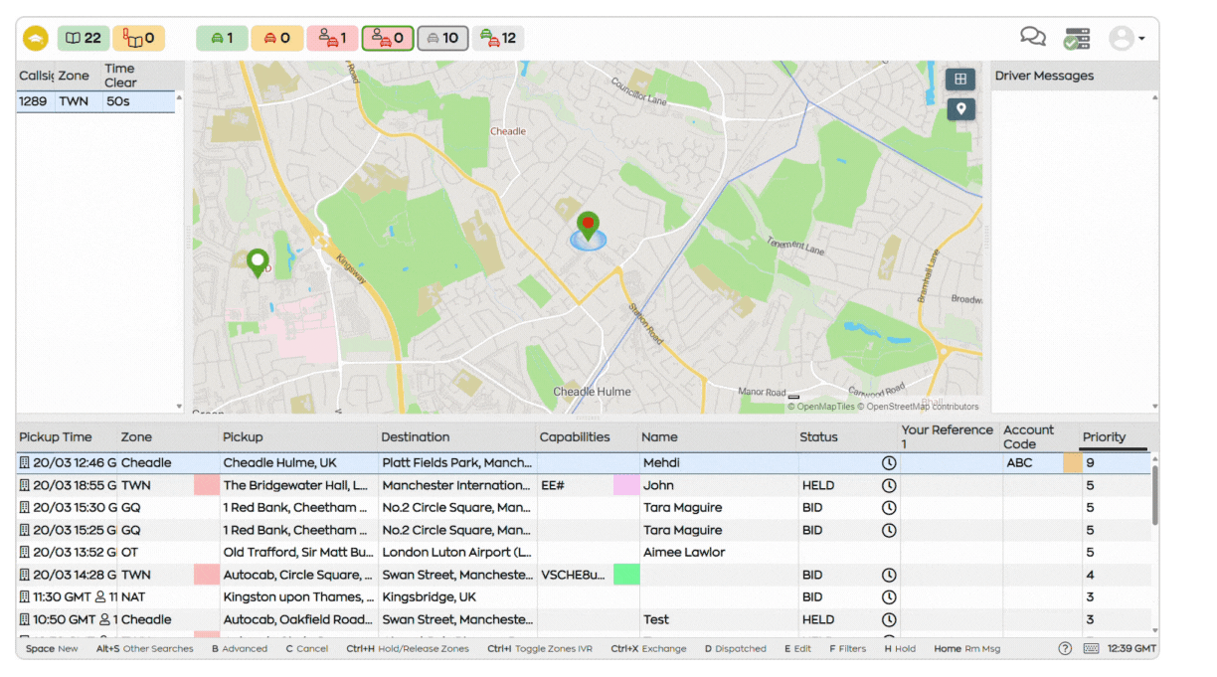Open the chat messages icon

pyautogui.click(x=1033, y=38)
